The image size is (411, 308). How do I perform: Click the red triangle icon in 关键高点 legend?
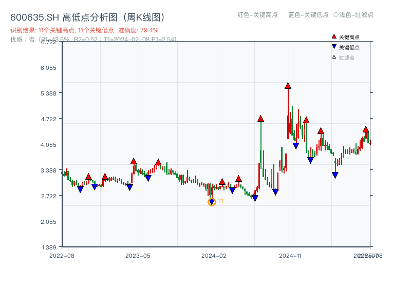click(x=334, y=36)
